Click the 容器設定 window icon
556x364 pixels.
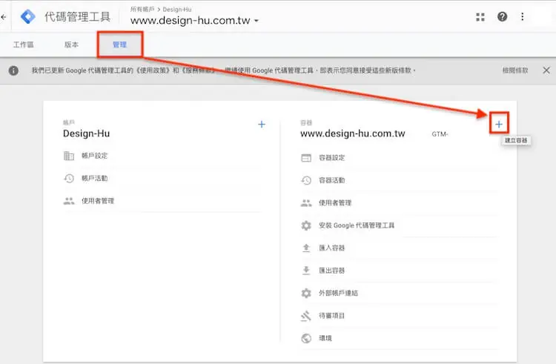pos(306,158)
